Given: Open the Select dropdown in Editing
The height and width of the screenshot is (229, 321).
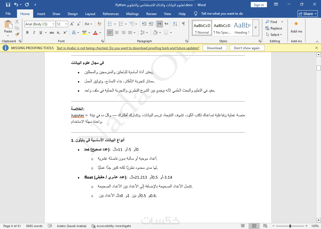Looking at the screenshot, I should point(274,35).
